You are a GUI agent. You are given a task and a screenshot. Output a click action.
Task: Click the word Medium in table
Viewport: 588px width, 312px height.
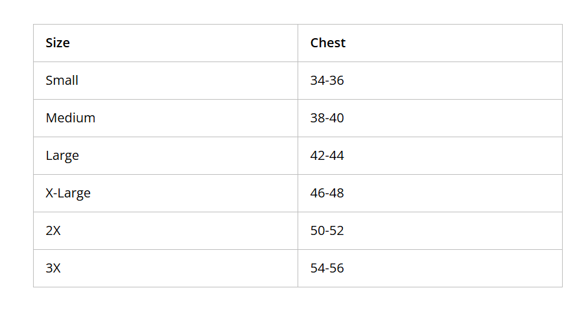tap(71, 118)
